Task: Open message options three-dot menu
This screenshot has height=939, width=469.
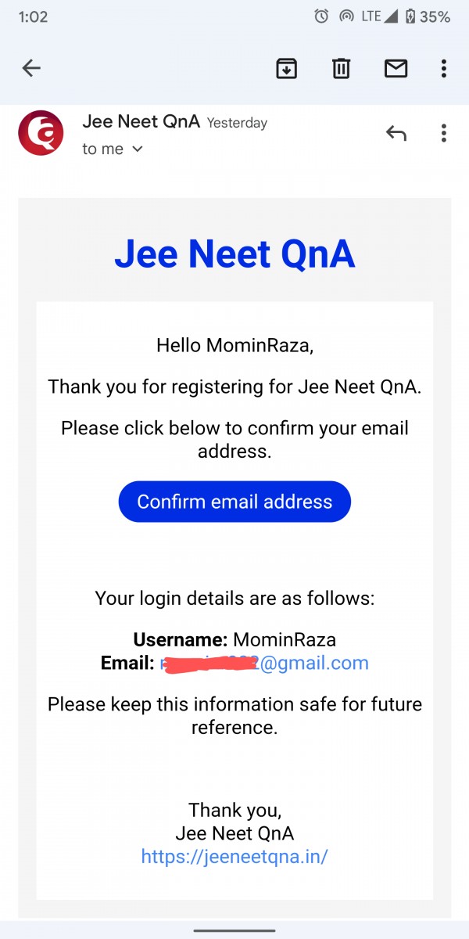Action: 443,133
